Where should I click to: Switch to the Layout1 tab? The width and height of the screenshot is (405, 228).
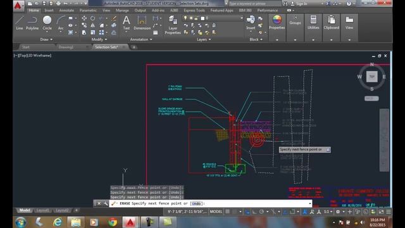click(42, 210)
